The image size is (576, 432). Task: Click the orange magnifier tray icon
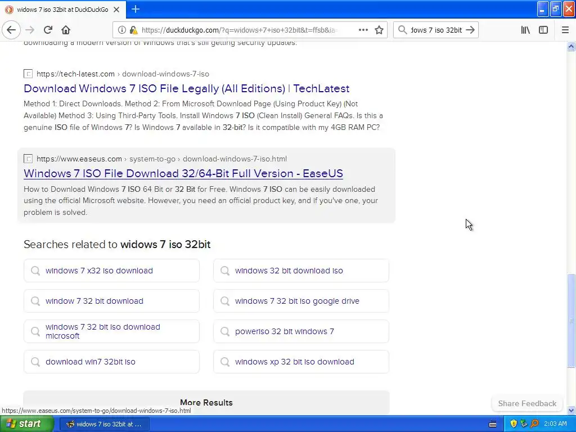coord(534,424)
